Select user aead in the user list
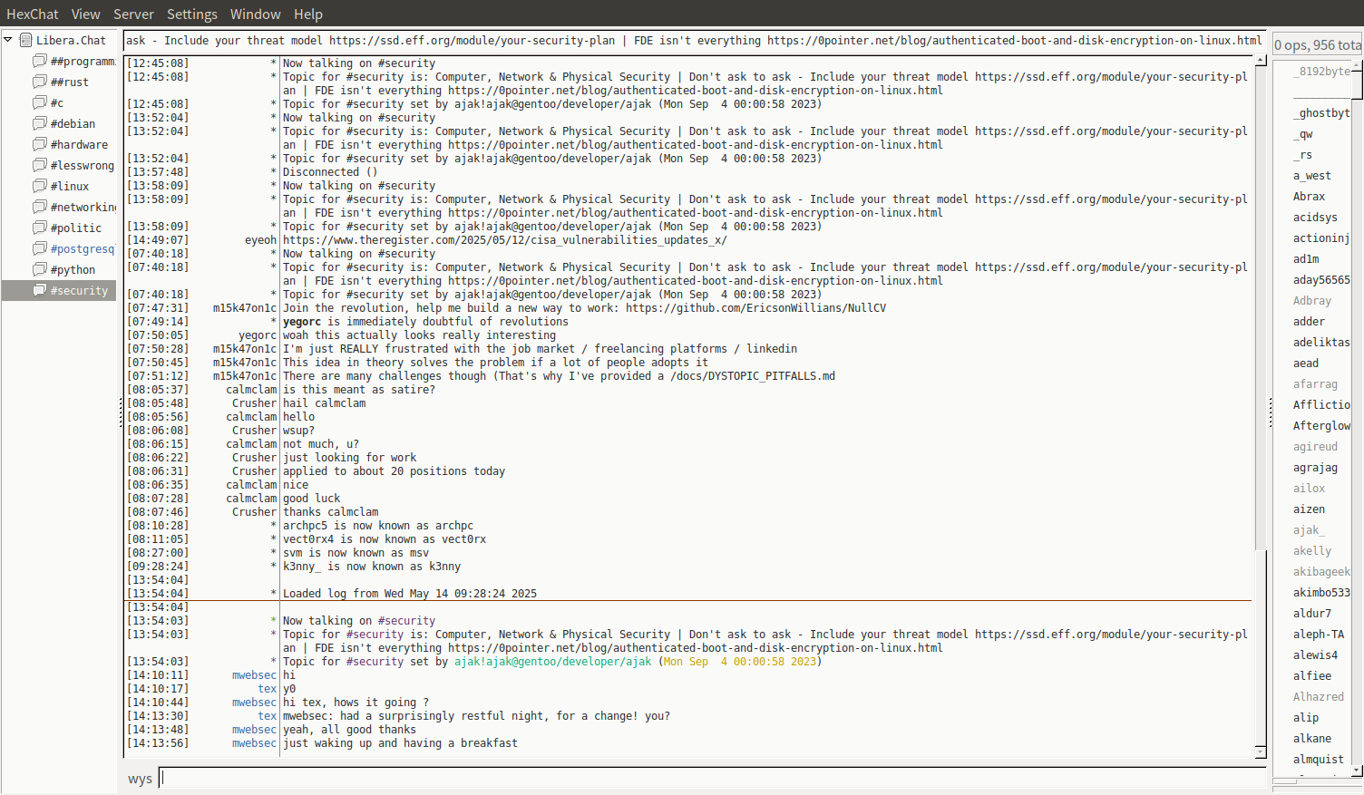1364x795 pixels. 1306,364
